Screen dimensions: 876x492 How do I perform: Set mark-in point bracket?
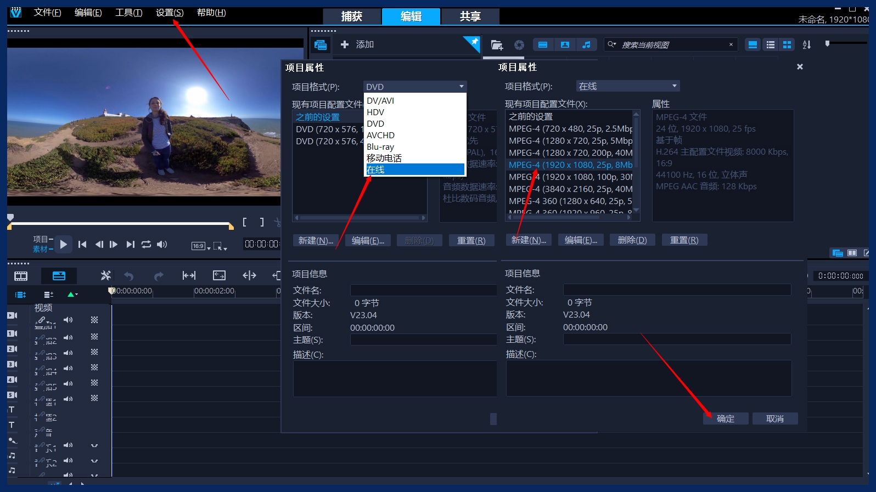tap(245, 222)
